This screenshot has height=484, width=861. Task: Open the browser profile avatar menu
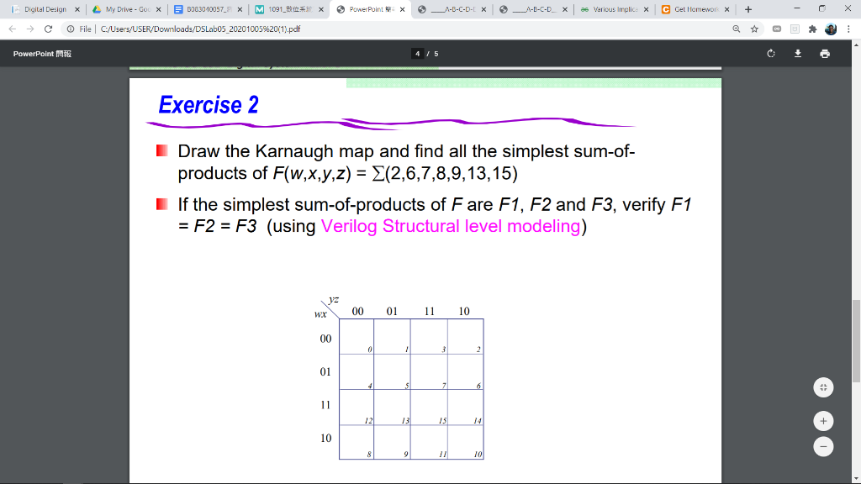pyautogui.click(x=832, y=28)
